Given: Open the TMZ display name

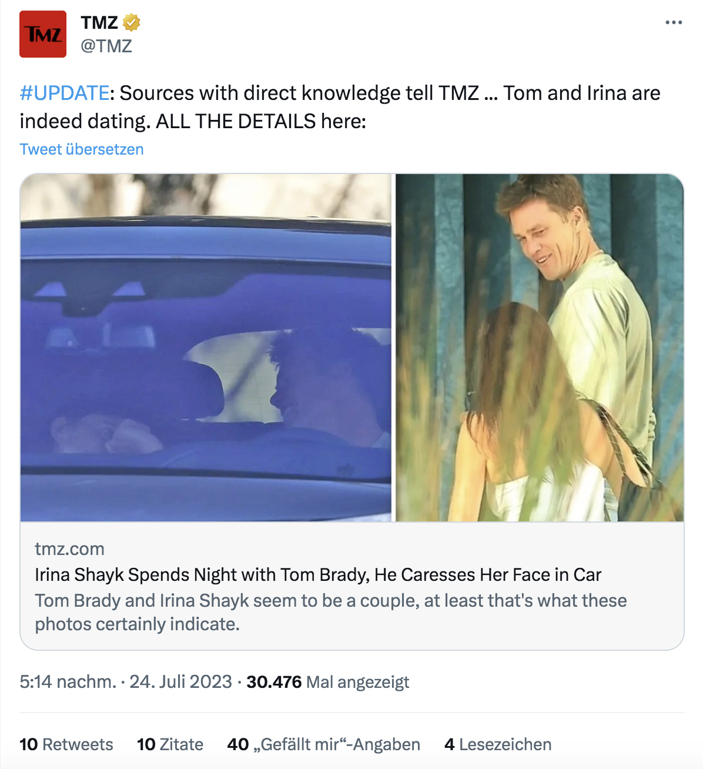Looking at the screenshot, I should [99, 23].
